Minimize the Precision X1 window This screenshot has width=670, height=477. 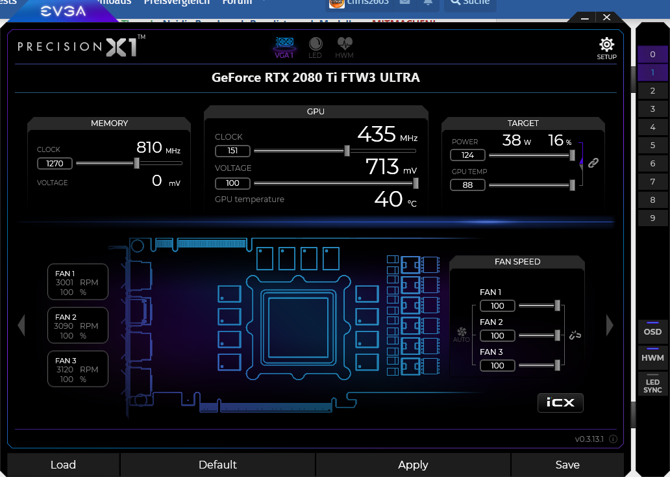pyautogui.click(x=585, y=18)
